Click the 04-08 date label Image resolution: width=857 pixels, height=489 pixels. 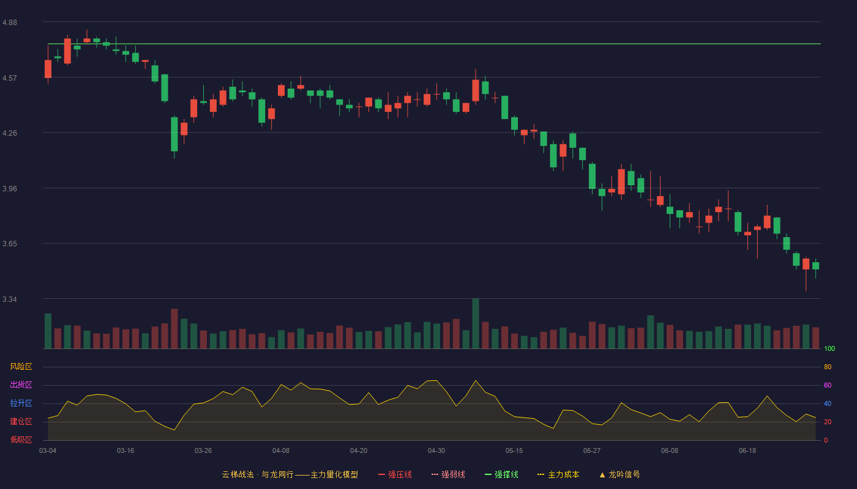(281, 450)
